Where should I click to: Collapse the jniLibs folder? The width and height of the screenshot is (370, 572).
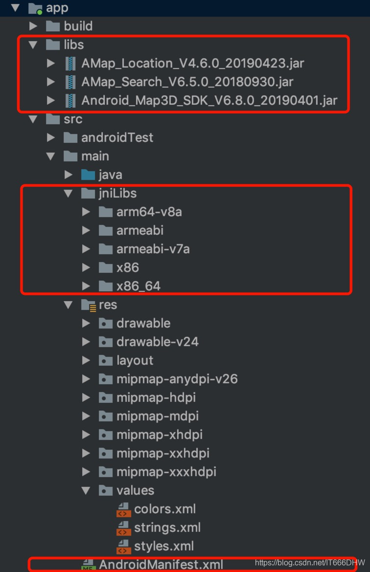(68, 193)
